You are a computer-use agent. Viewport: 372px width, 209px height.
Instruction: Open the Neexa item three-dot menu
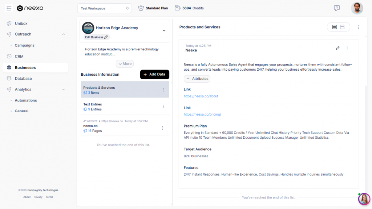tap(347, 48)
